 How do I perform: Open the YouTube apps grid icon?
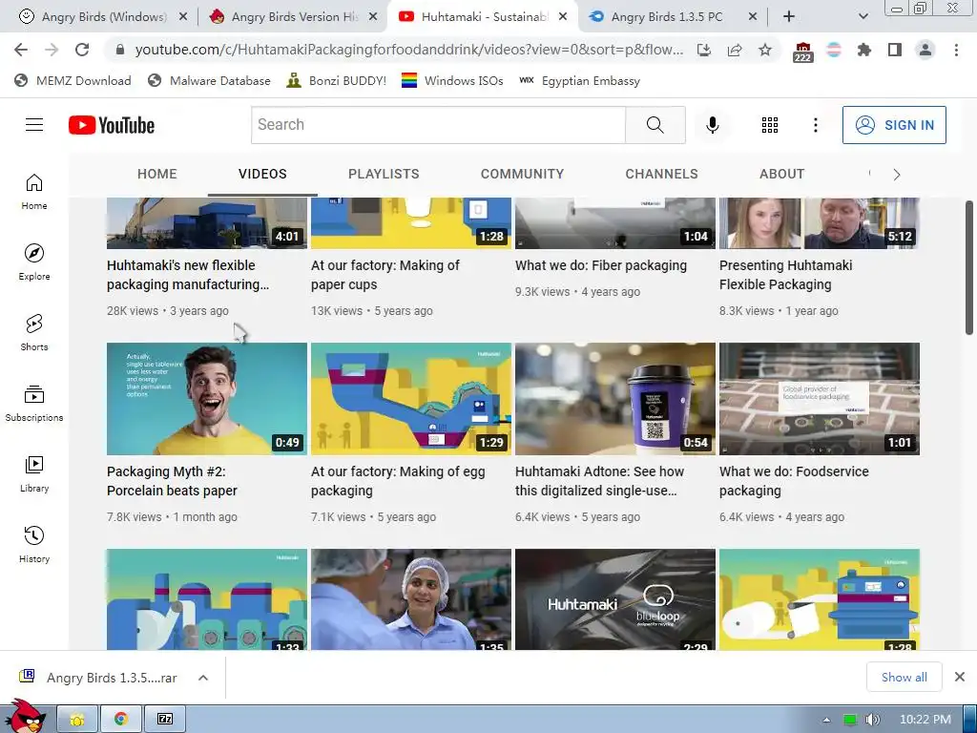point(770,125)
